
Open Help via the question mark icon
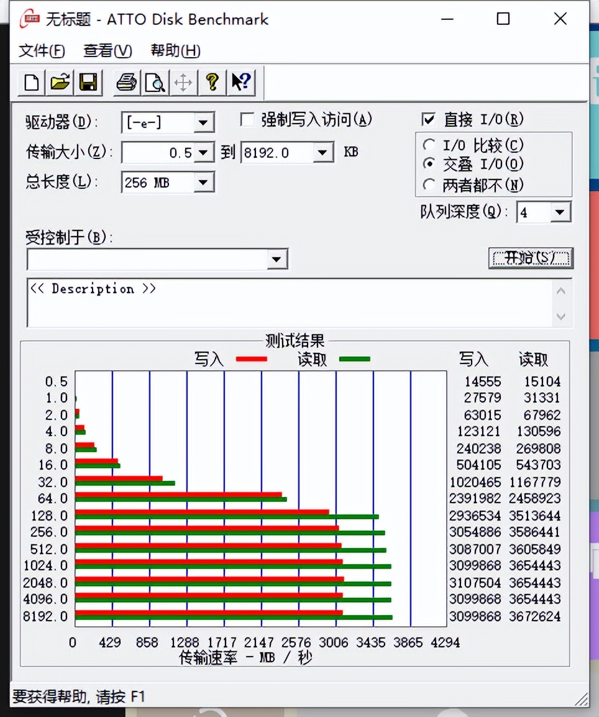coord(213,82)
